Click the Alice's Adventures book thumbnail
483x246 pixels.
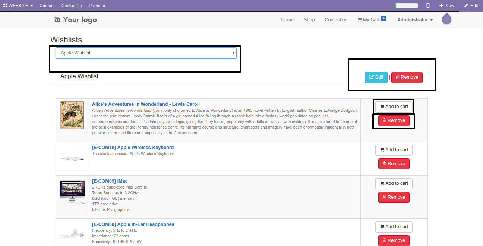click(72, 115)
